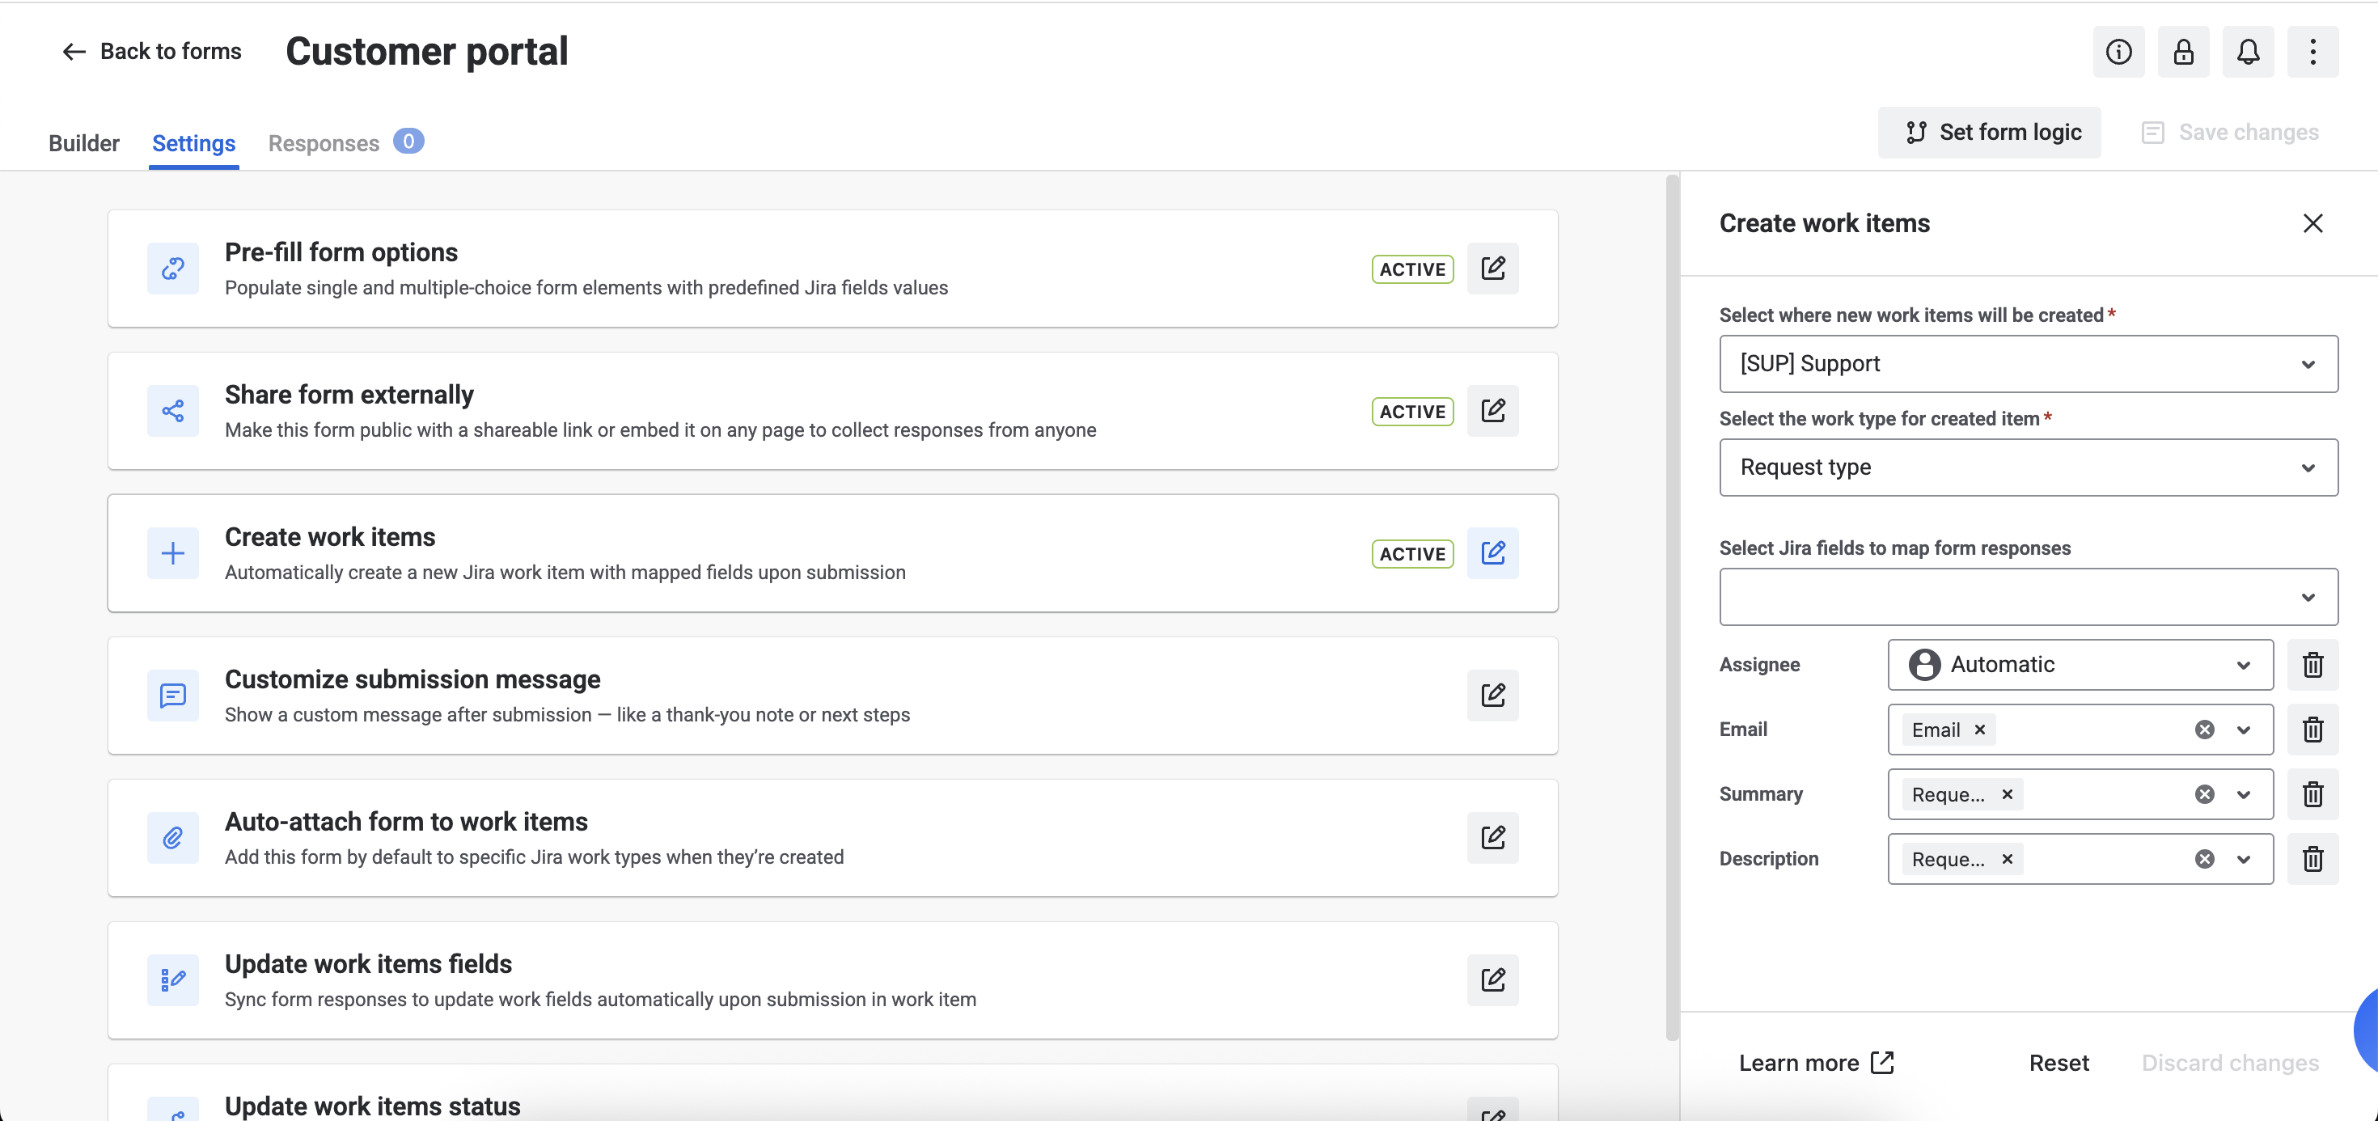Delete the Description field mapping
This screenshot has width=2378, height=1121.
(x=2312, y=859)
